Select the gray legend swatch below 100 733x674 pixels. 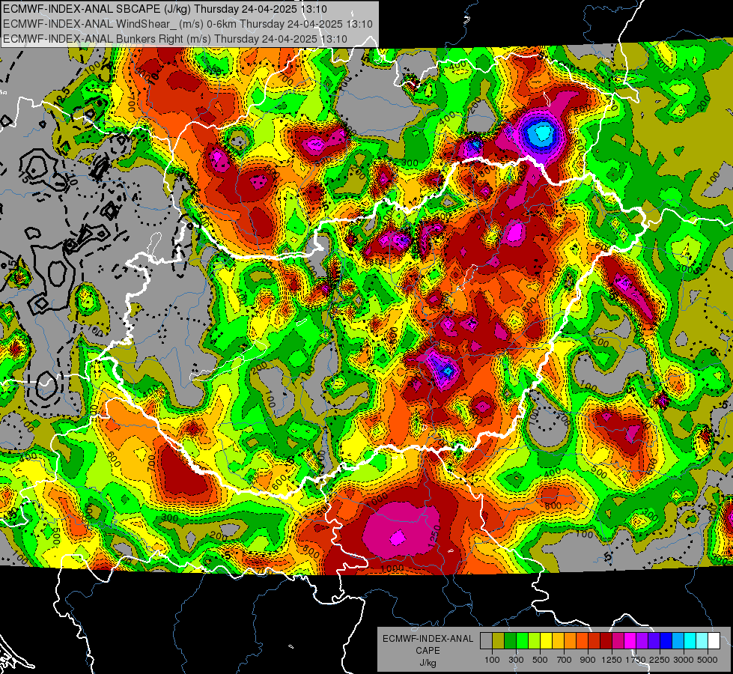[x=486, y=640]
